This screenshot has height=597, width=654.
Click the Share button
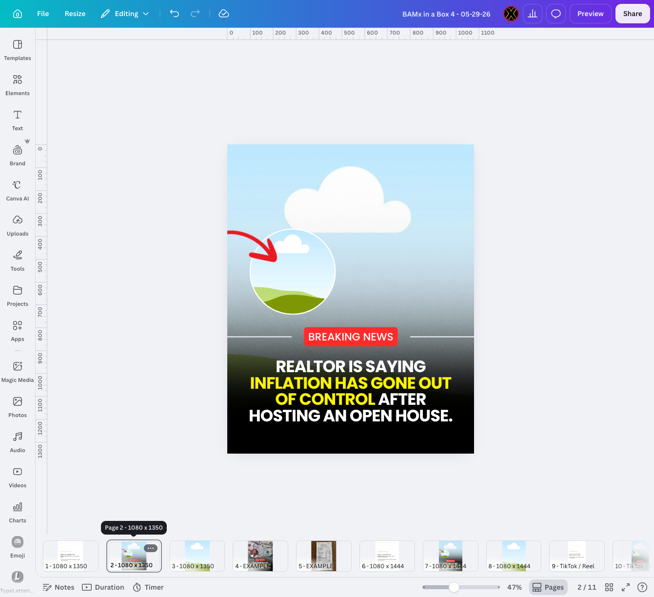click(x=633, y=14)
